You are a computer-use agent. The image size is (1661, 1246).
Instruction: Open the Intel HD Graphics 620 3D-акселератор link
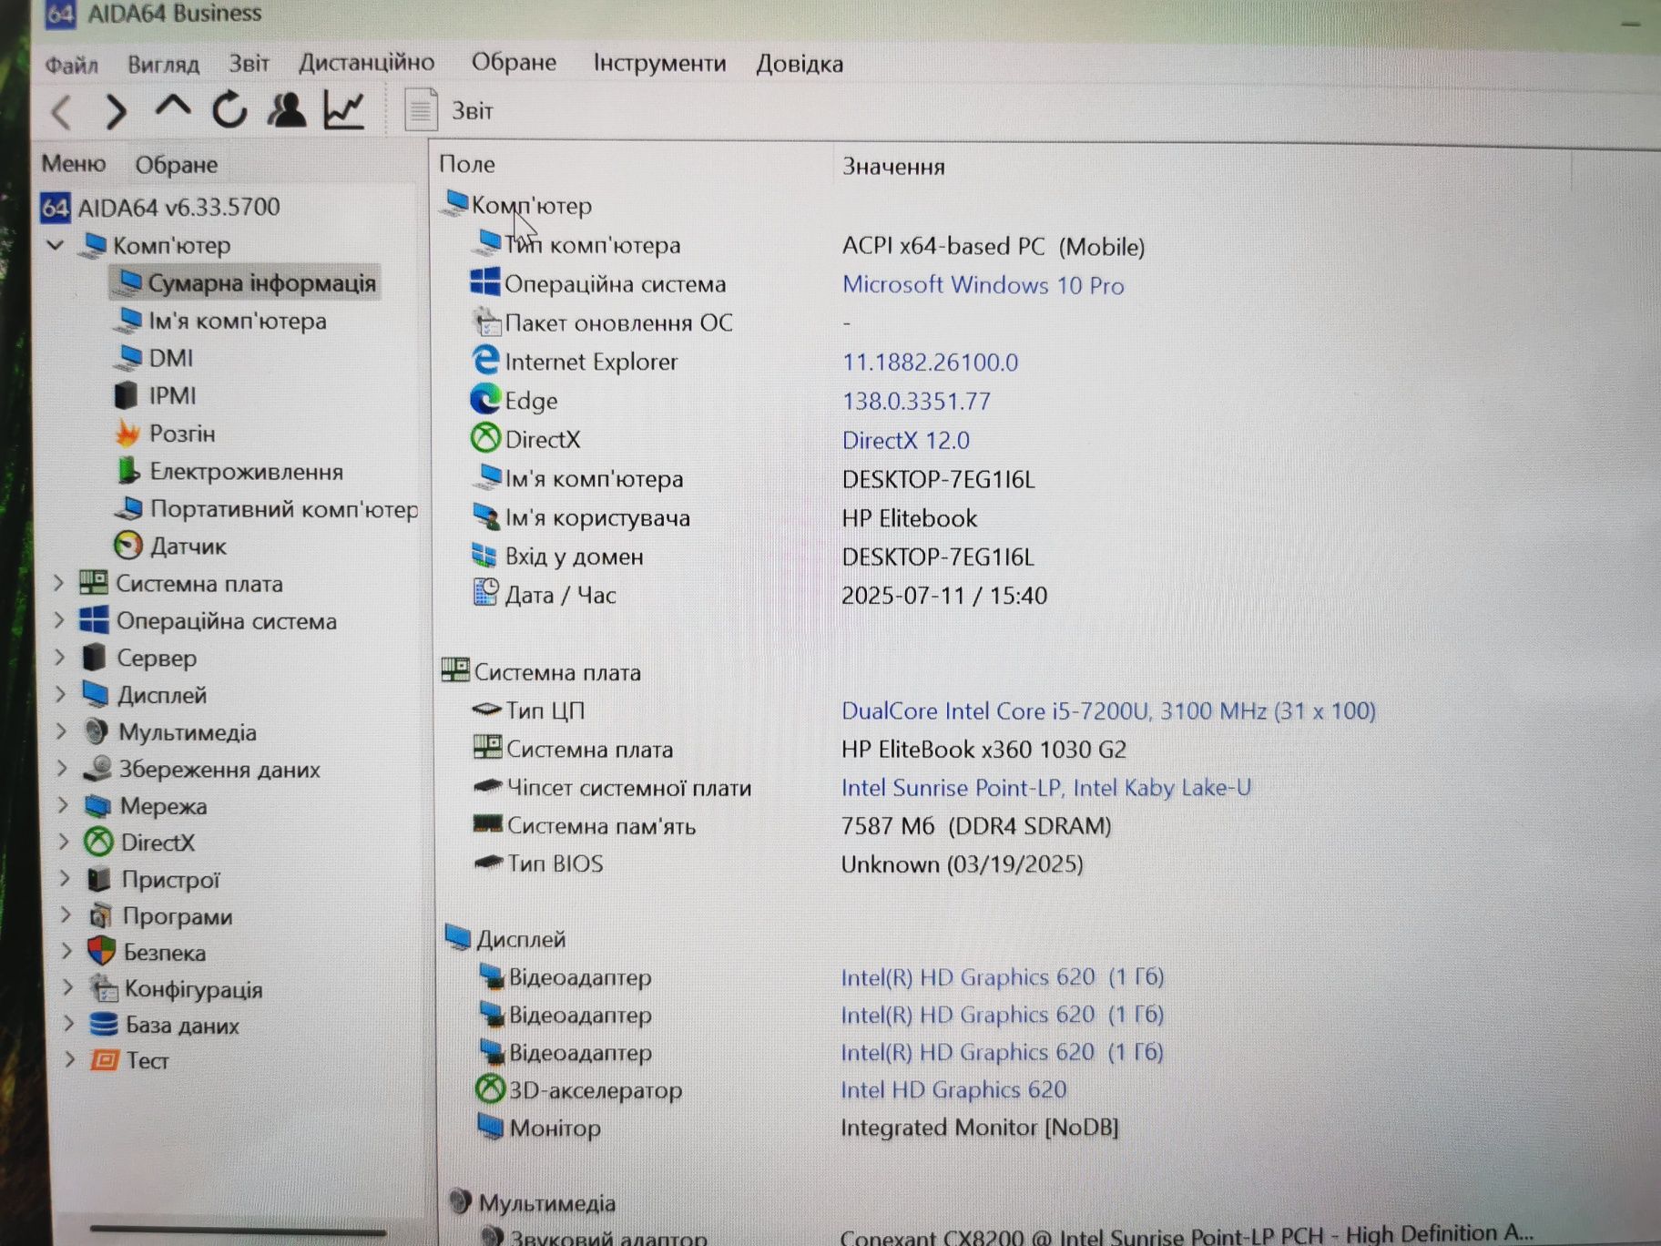click(x=953, y=1090)
